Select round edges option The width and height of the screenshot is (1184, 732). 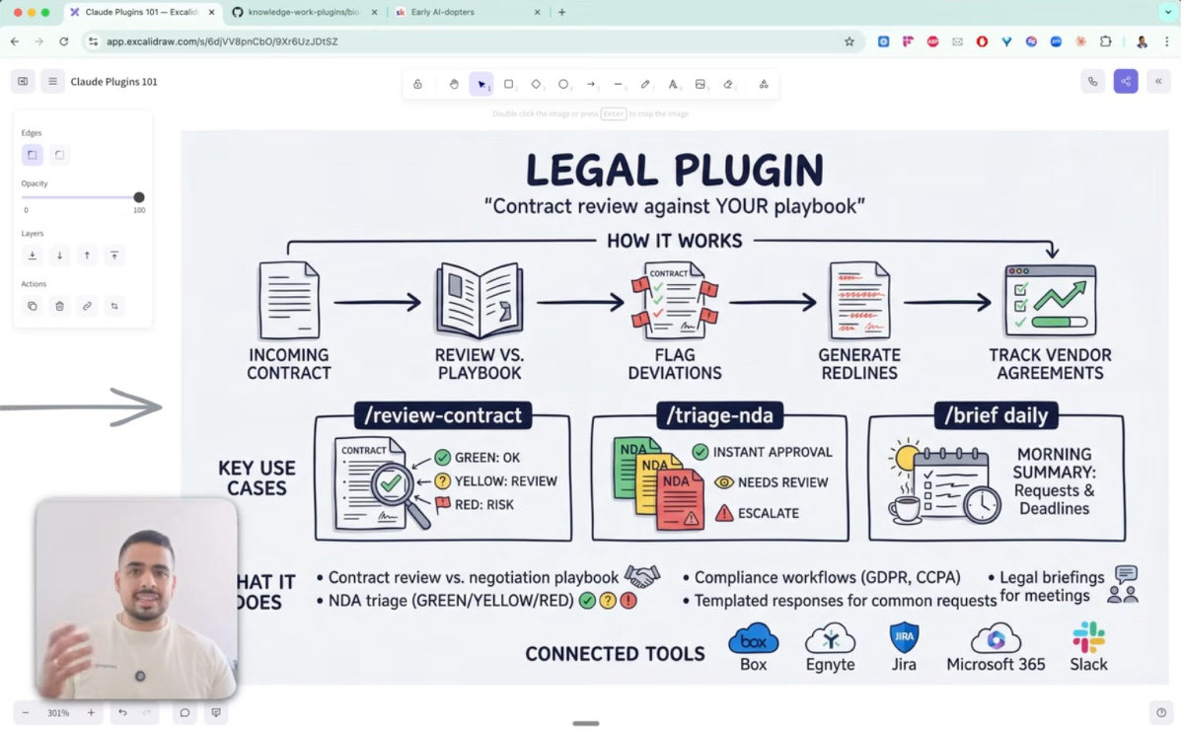pyautogui.click(x=59, y=155)
